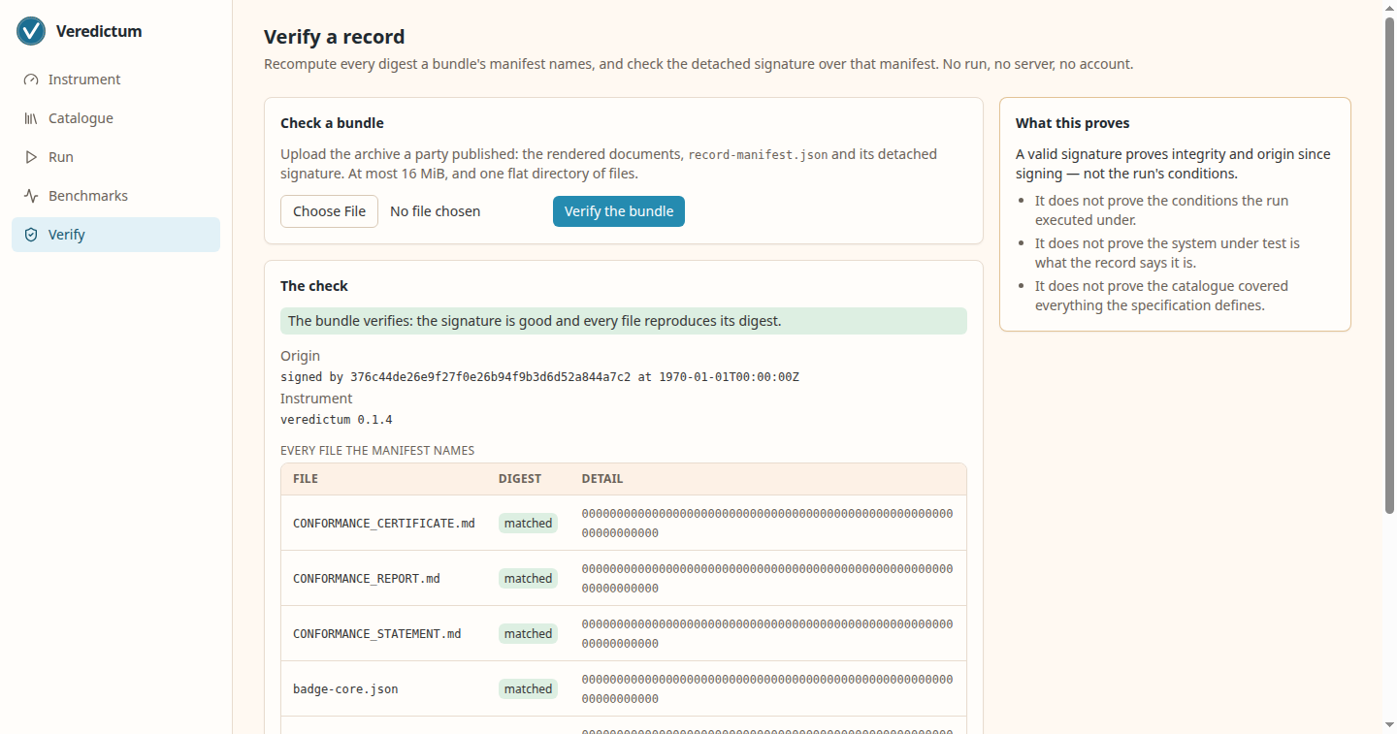
Task: Click Verify the bundle button
Action: tap(619, 211)
